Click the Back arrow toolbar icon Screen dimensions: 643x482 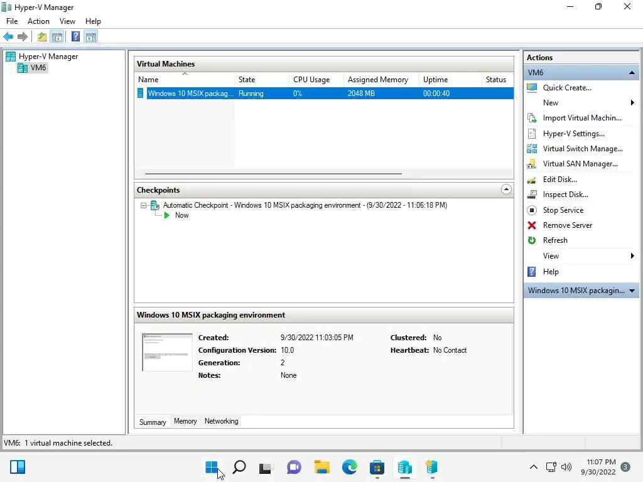click(8, 37)
